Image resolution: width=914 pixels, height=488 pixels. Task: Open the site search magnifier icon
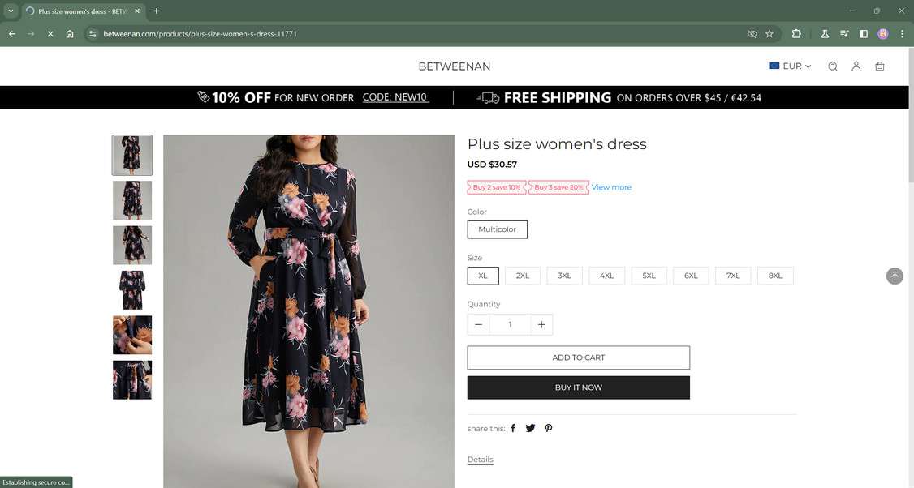click(832, 66)
